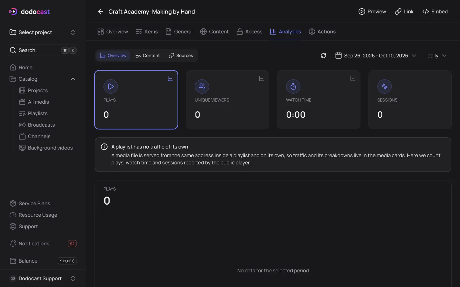The width and height of the screenshot is (460, 287).
Task: Click the chart icon in the Watch Time card
Action: [x=353, y=79]
